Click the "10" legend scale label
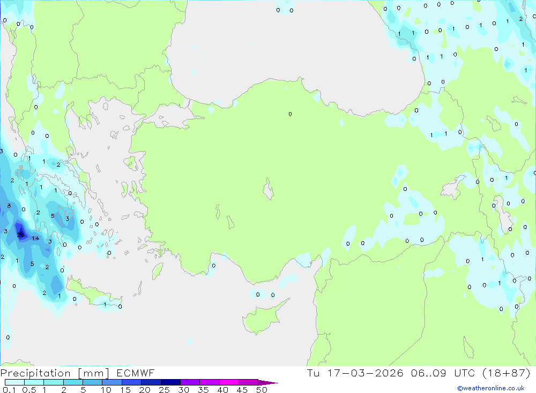The image size is (536, 393). (x=106, y=390)
